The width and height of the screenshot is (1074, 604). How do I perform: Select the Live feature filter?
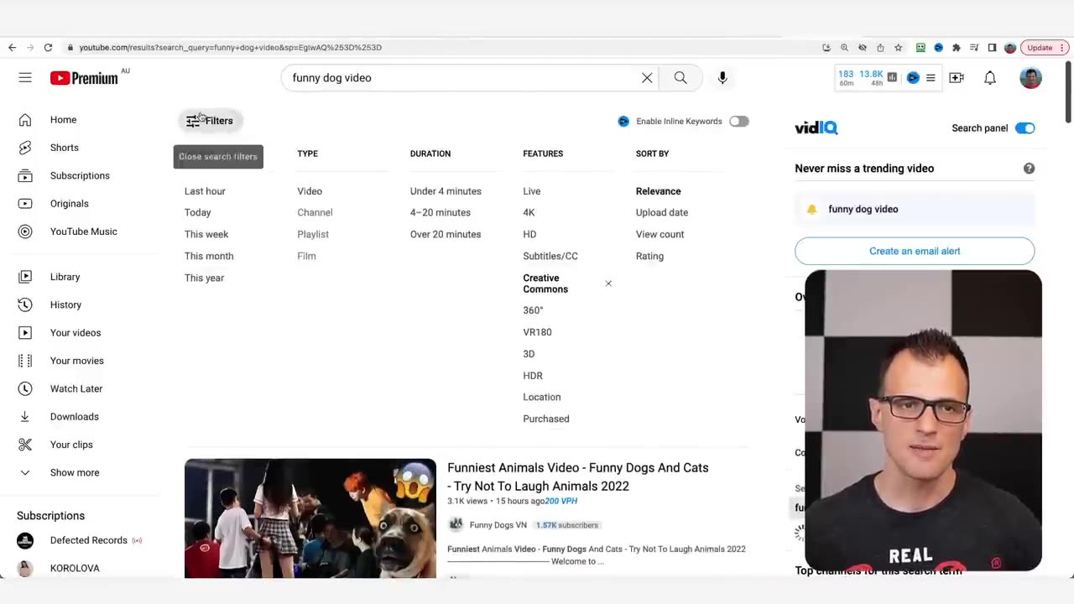532,191
